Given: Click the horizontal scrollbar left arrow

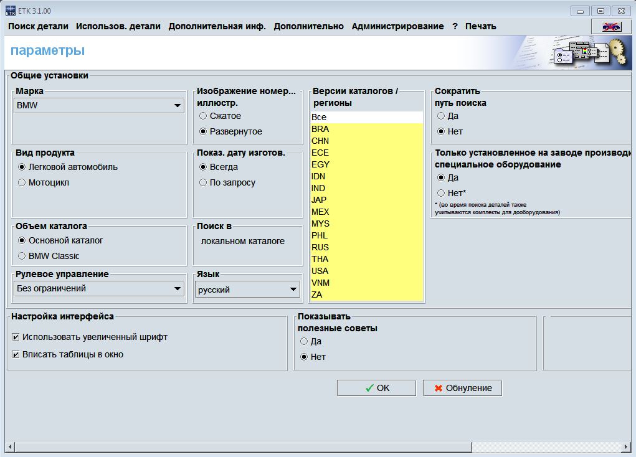Looking at the screenshot, I should pyautogui.click(x=10, y=447).
